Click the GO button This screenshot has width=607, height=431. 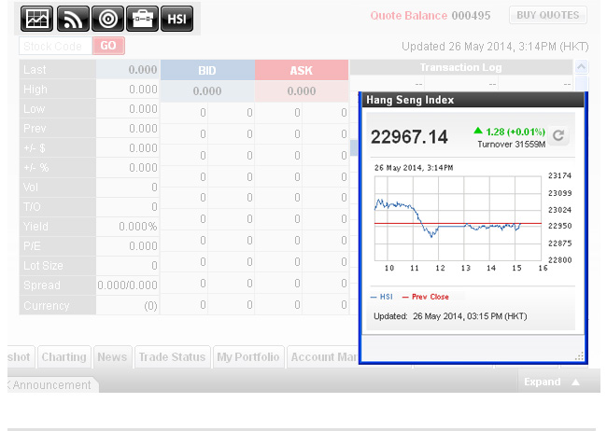click(x=108, y=46)
